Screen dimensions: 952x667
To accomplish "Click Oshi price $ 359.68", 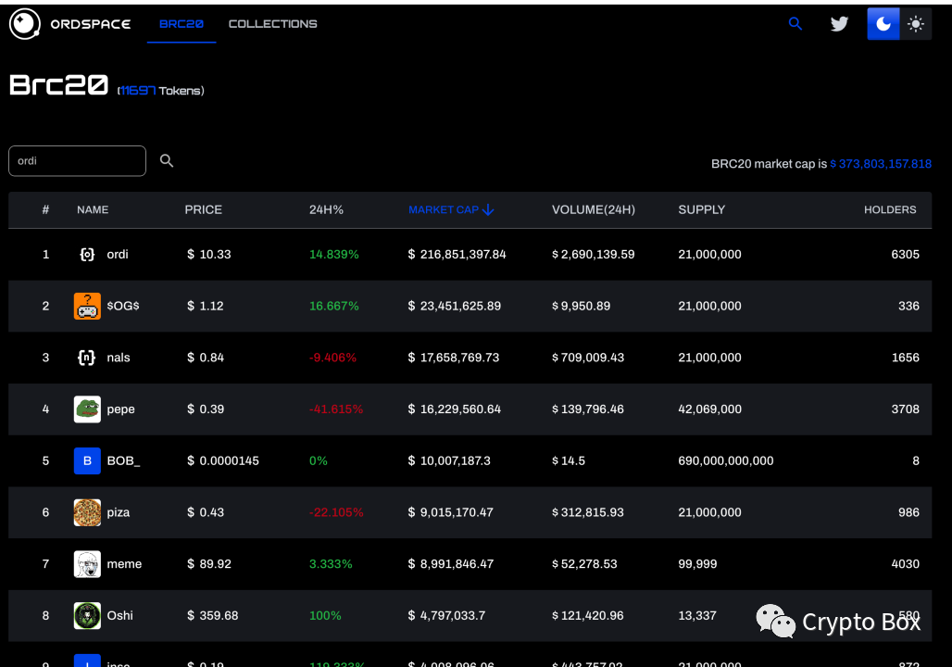I will (x=212, y=616).
